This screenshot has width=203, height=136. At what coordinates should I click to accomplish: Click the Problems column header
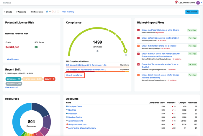pos(171,103)
